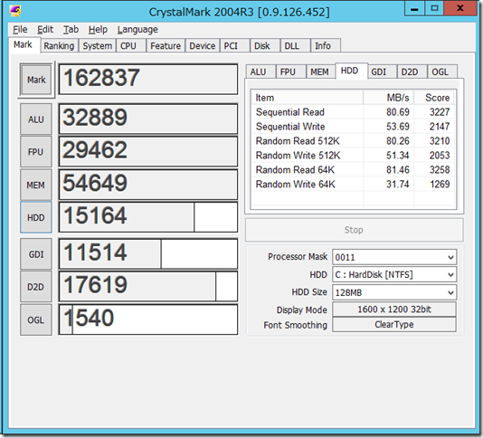Switch to the Disk tab
Screen dimensions: 483x438
[265, 45]
